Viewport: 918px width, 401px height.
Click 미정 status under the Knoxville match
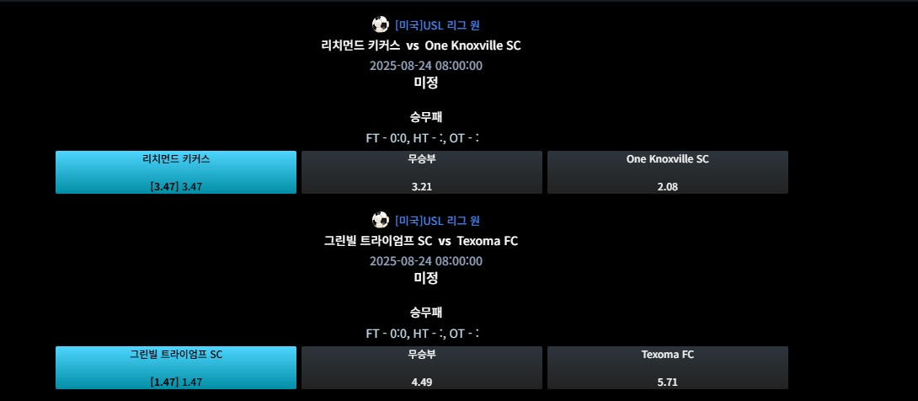point(425,83)
